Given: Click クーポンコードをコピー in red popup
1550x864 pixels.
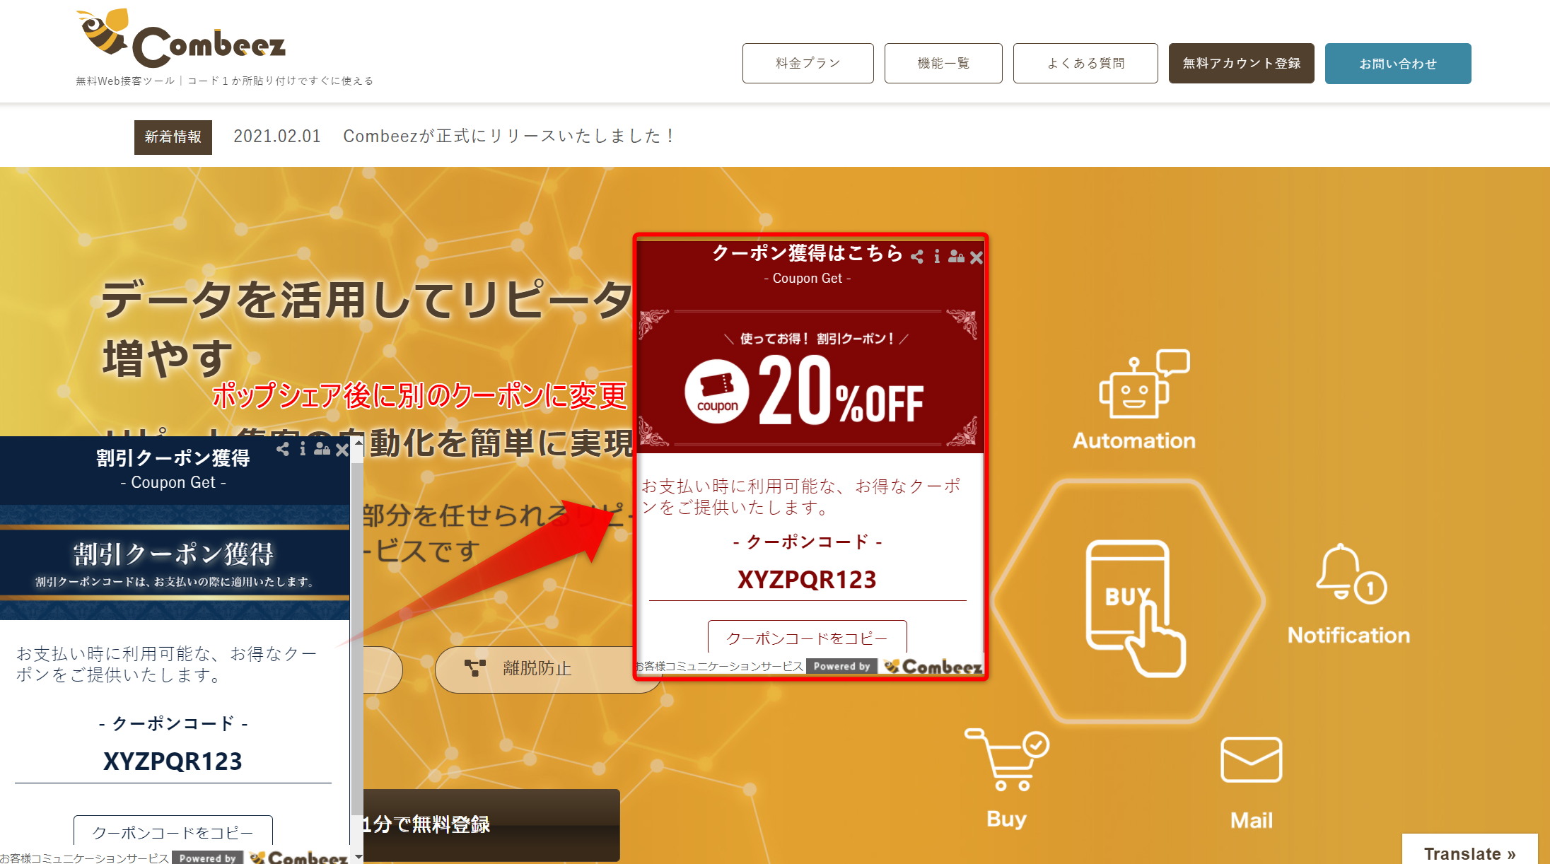Looking at the screenshot, I should coord(807,638).
